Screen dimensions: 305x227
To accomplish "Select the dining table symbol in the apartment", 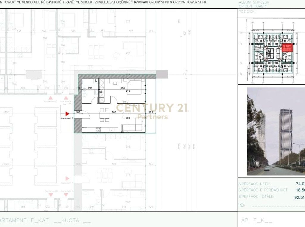I will pyautogui.click(x=105, y=115).
